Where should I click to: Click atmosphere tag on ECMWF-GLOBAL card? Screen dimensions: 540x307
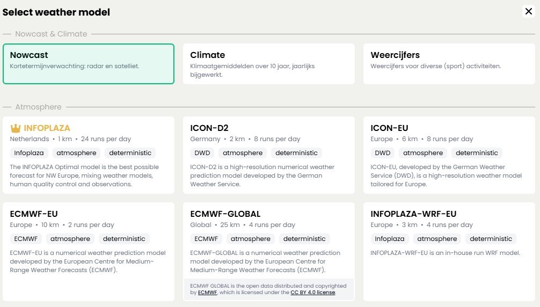point(250,238)
